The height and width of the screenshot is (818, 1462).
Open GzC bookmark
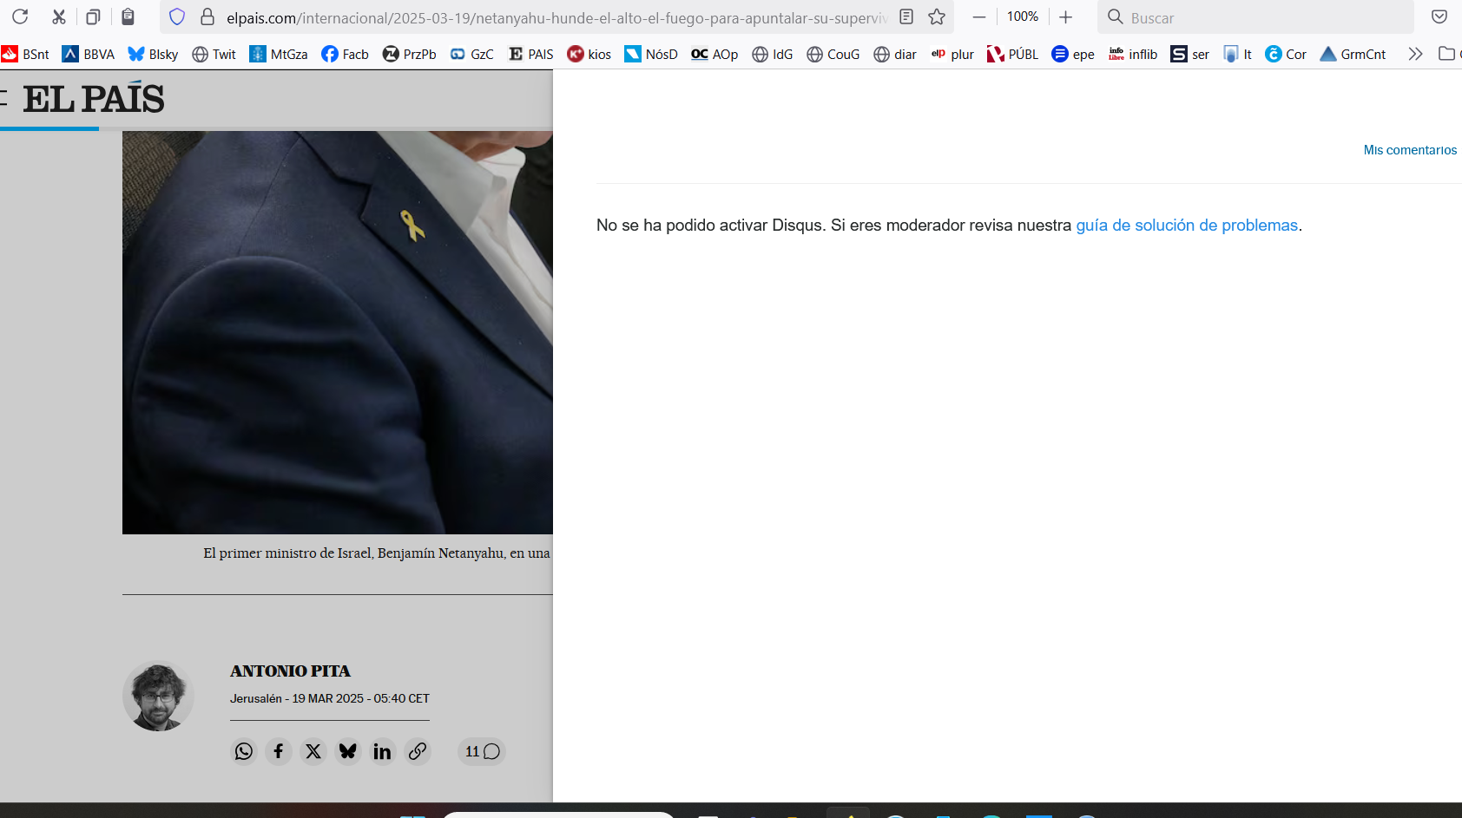(x=471, y=54)
